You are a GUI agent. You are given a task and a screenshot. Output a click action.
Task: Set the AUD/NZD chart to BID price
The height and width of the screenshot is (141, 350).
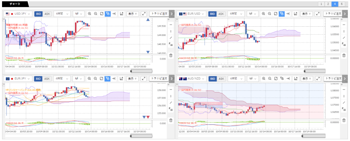point(212,79)
